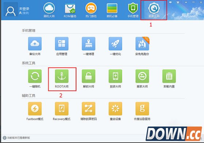This screenshot has width=204, height=143.
Task: Enter Recovery模式 tablet icon
Action: tap(62, 109)
